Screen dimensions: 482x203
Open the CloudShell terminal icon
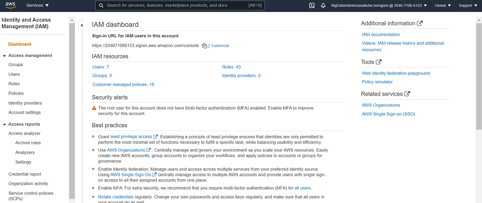(x=312, y=5)
